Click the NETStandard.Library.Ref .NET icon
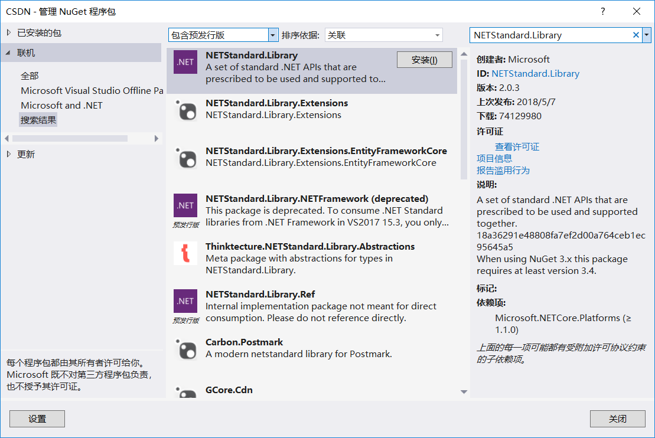The width and height of the screenshot is (655, 438). [x=185, y=300]
